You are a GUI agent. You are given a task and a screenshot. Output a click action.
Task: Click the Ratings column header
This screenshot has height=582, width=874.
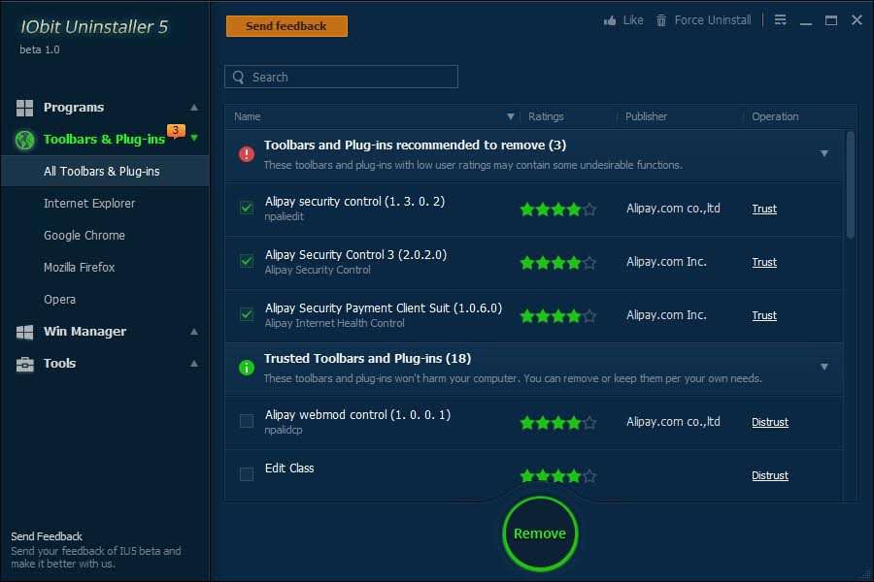[x=546, y=116]
